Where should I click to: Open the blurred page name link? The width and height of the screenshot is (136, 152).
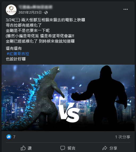click(36, 7)
